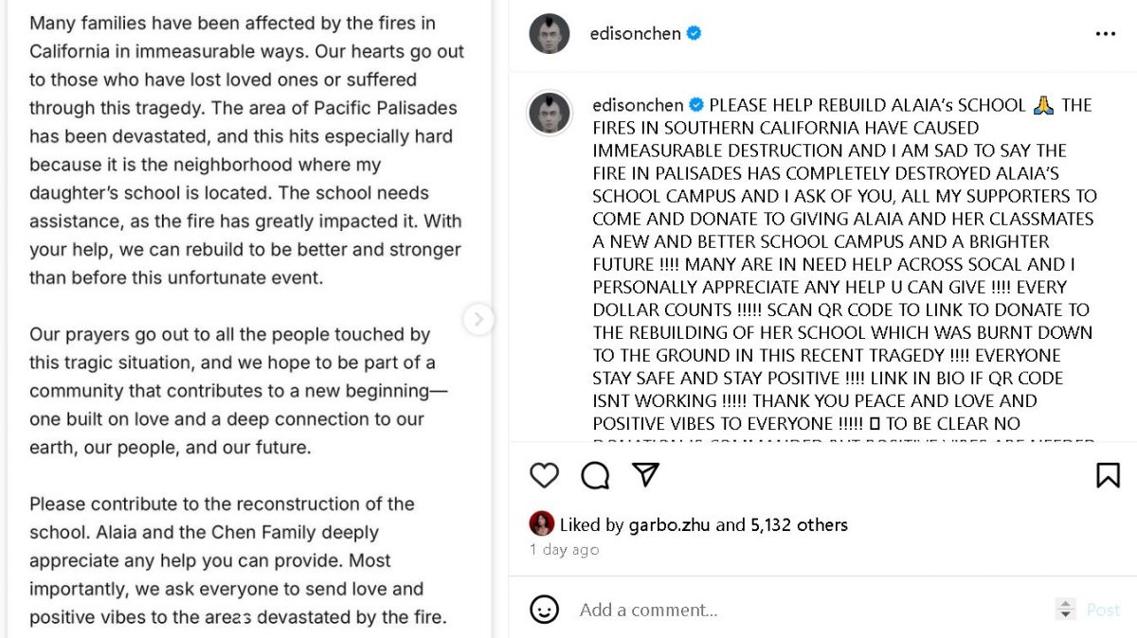Image resolution: width=1137 pixels, height=638 pixels.
Task: Like the post with the heart icon
Action: click(544, 475)
